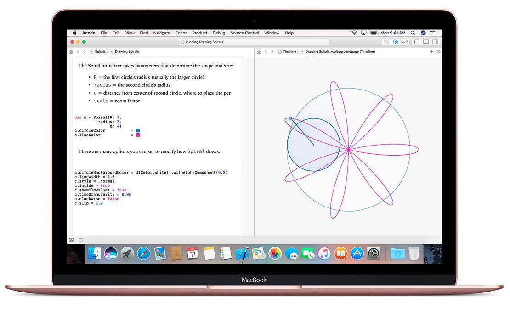Open related items menu in left editor
Image resolution: width=510 pixels, height=314 pixels.
click(71, 52)
